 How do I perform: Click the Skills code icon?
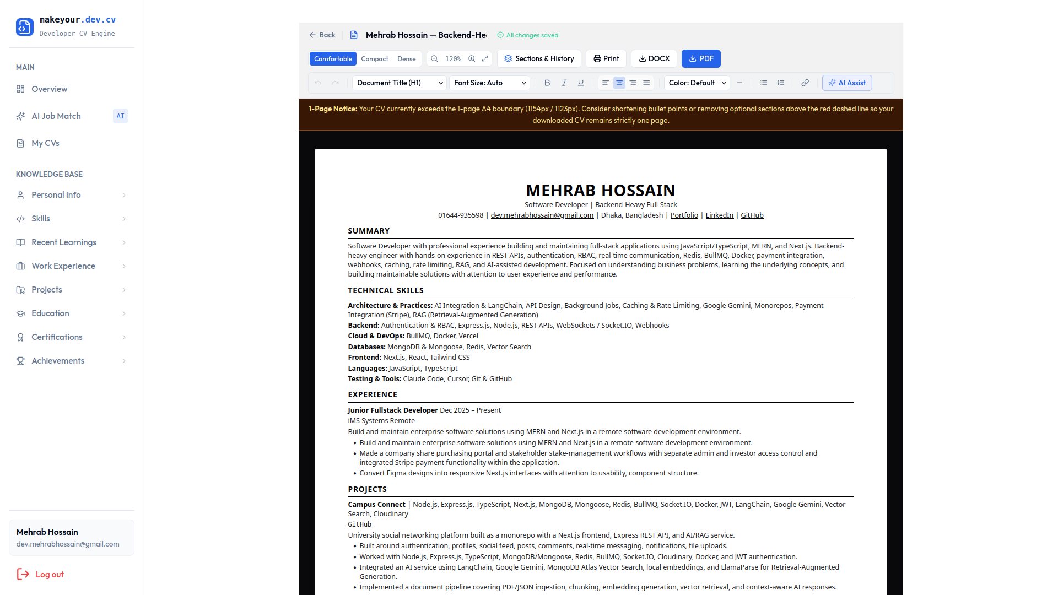(20, 219)
